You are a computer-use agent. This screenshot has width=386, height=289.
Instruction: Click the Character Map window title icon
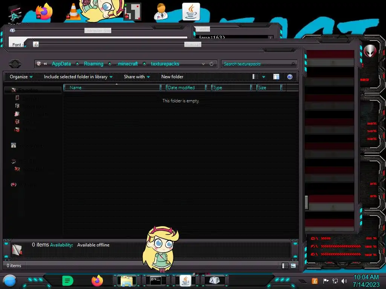(x=12, y=30)
